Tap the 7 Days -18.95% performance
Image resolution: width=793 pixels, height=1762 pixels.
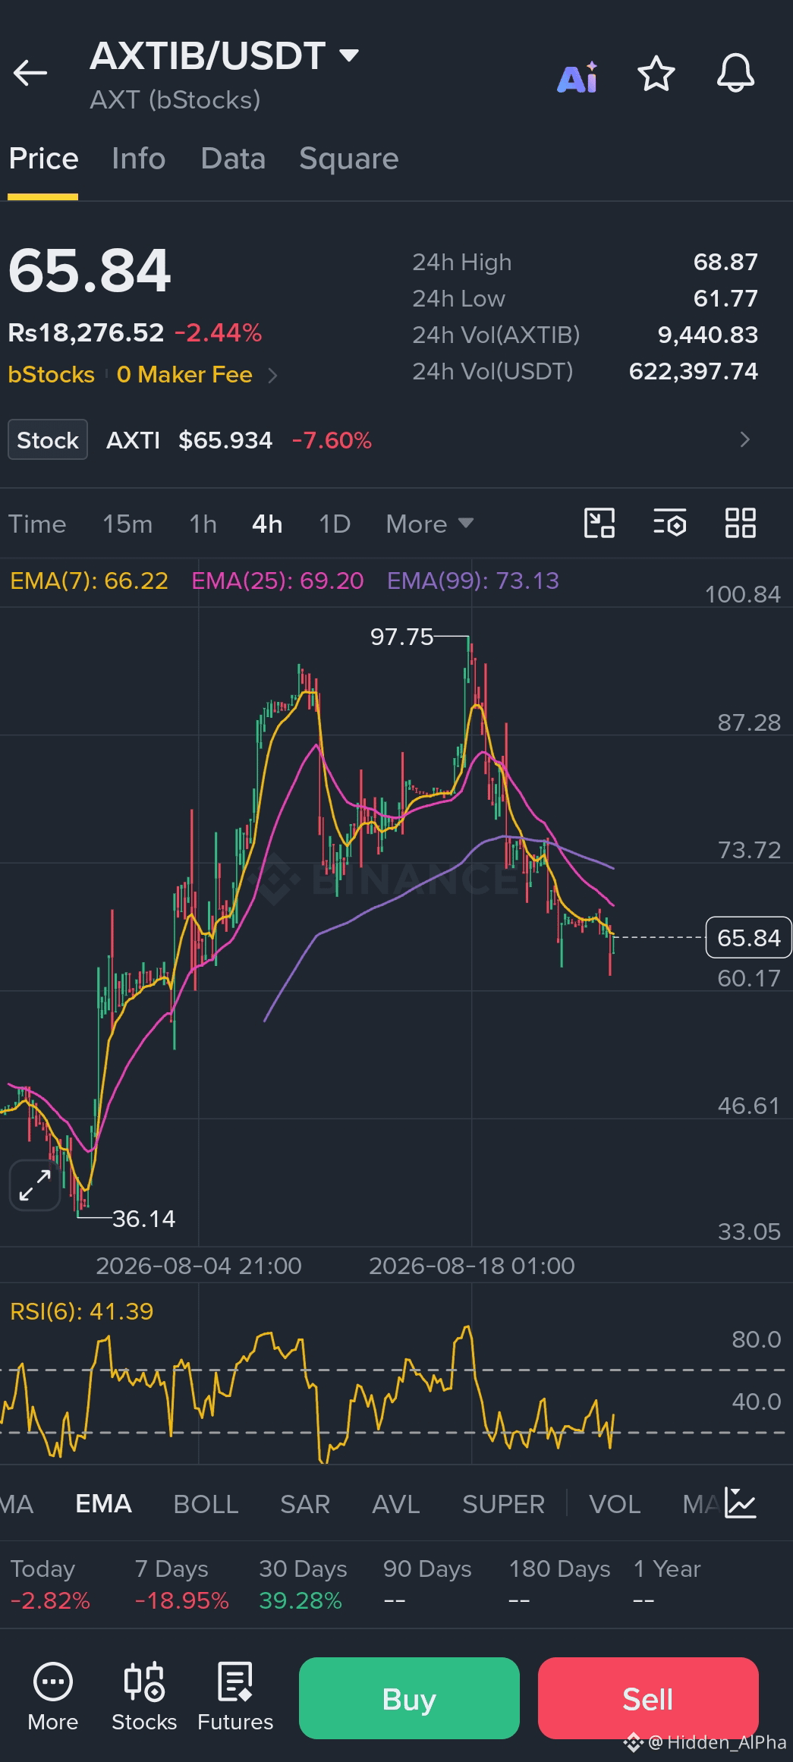(x=181, y=1584)
